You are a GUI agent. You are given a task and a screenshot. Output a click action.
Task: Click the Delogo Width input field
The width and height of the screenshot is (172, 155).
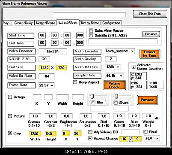point(62,97)
